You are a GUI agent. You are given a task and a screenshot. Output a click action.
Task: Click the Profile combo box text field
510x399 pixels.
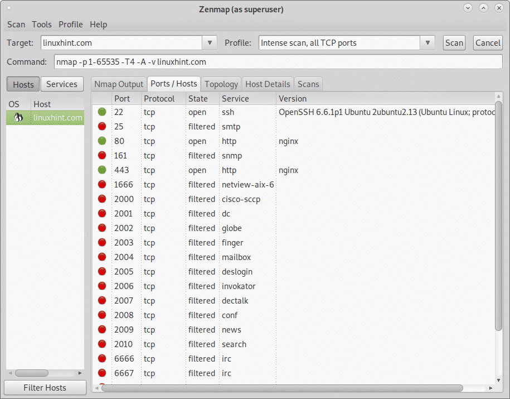click(x=339, y=42)
